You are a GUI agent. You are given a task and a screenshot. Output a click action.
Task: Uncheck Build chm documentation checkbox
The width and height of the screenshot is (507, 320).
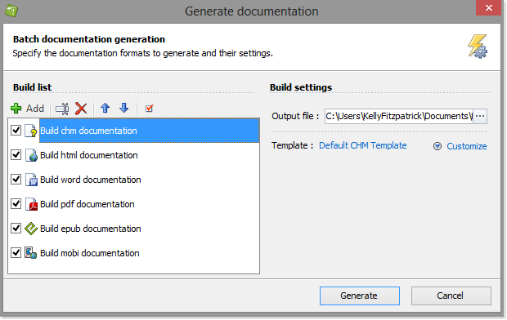click(16, 131)
